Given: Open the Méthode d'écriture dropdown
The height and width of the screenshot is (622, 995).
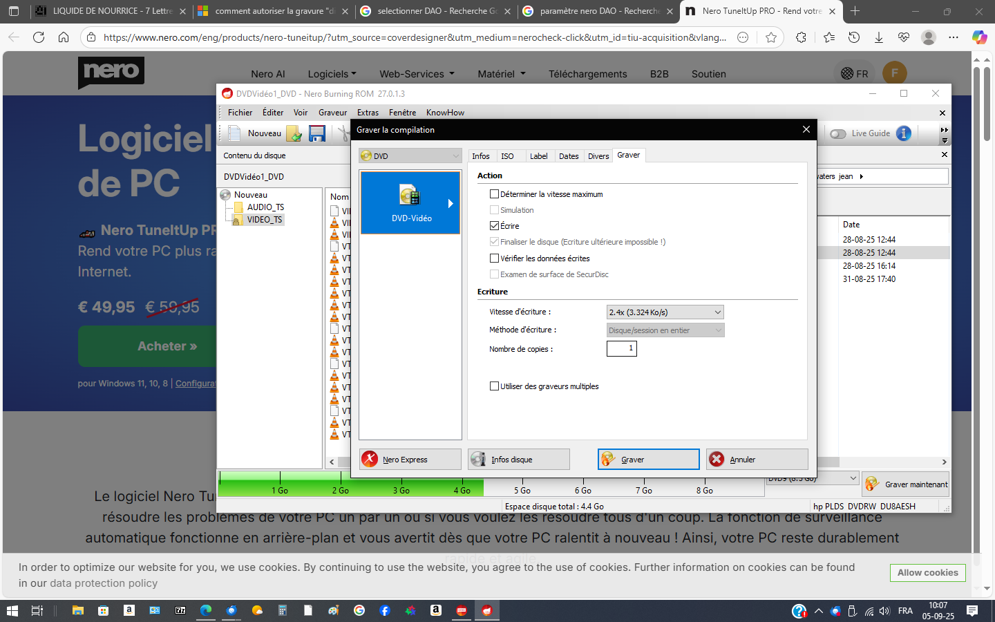Looking at the screenshot, I should tap(665, 330).
